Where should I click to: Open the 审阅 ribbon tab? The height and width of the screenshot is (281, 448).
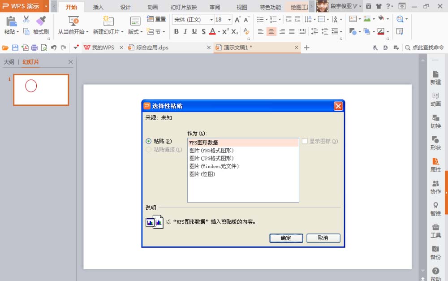point(215,7)
